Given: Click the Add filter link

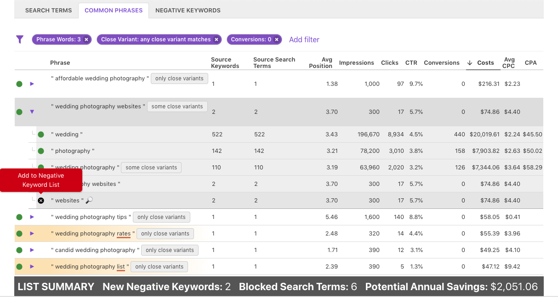Looking at the screenshot, I should 304,39.
